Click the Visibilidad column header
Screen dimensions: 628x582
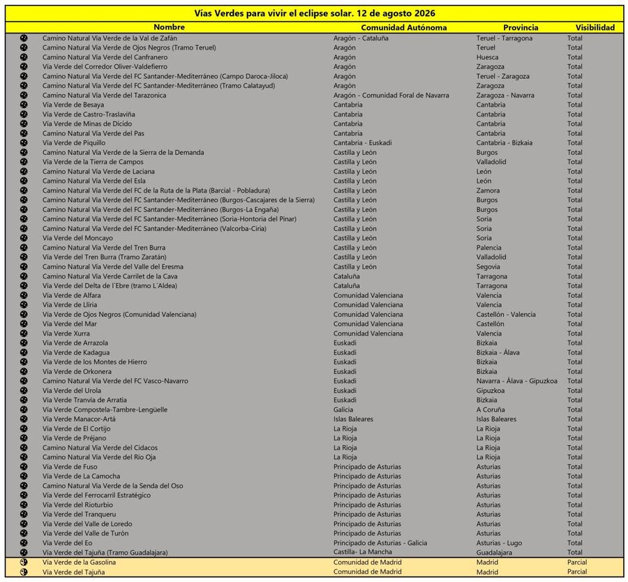(595, 28)
